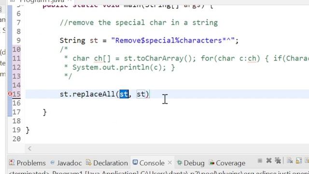Click the red error marker beside line 15
The image size is (309, 174).
tap(10, 94)
